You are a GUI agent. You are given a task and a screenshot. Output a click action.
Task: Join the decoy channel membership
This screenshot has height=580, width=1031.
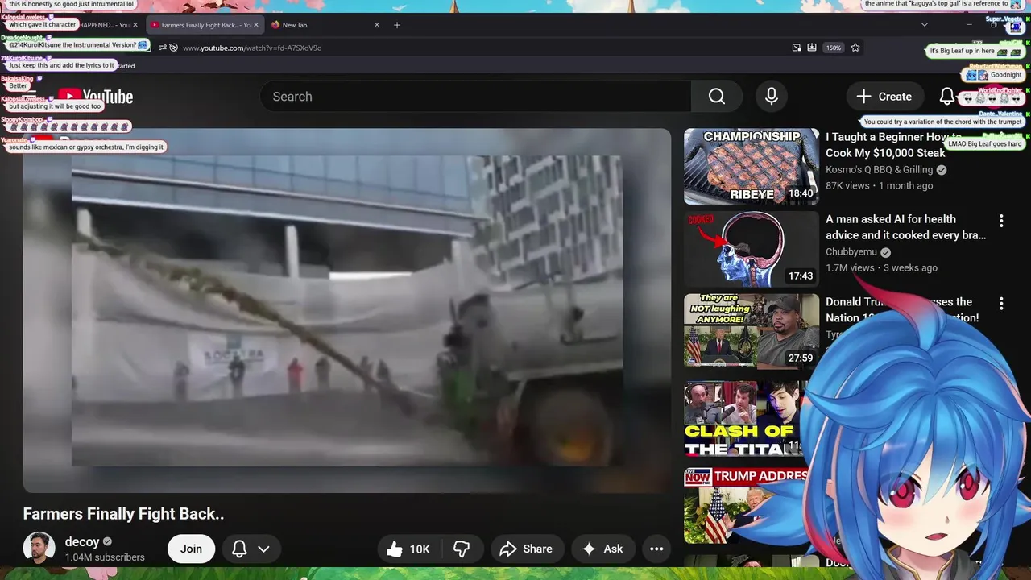(x=191, y=549)
